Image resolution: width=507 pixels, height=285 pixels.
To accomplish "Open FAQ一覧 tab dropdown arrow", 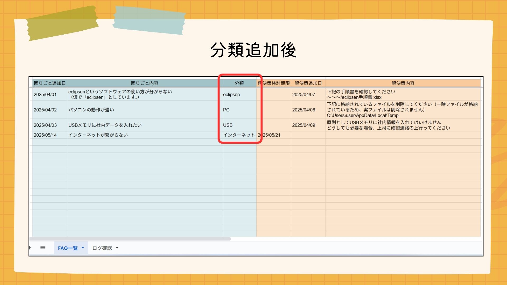I will [x=83, y=248].
